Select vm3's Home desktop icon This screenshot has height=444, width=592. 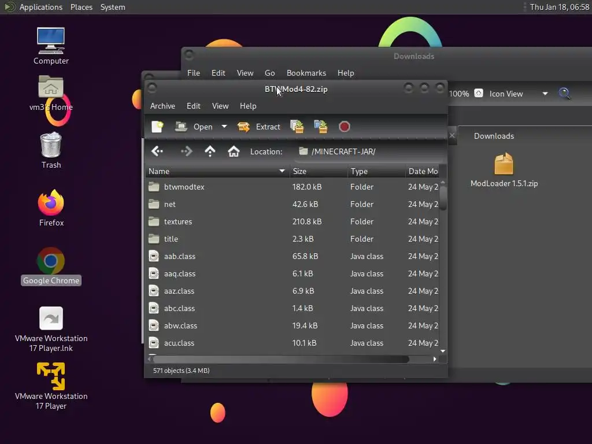tap(51, 93)
